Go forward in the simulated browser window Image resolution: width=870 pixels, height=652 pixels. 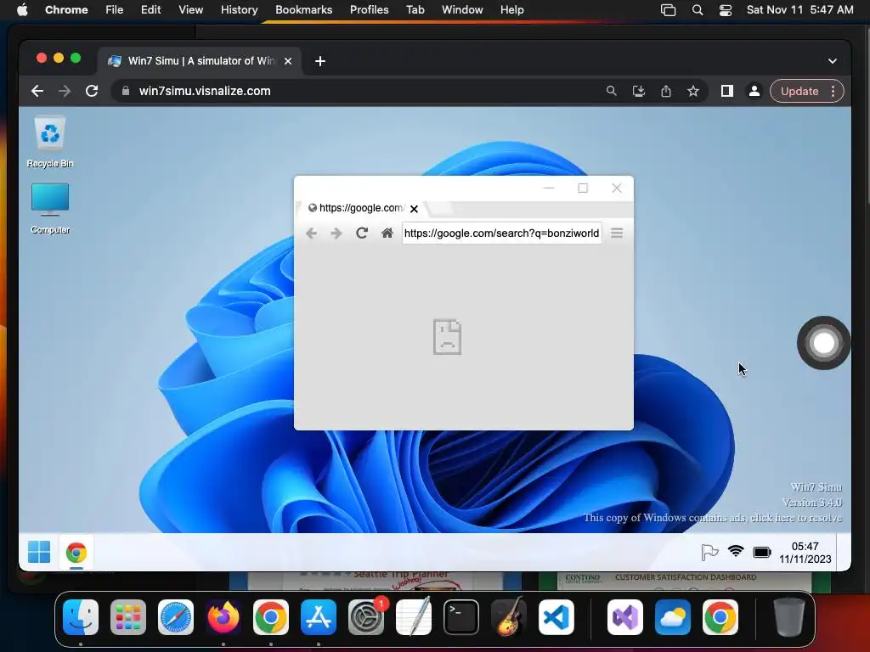click(x=336, y=233)
